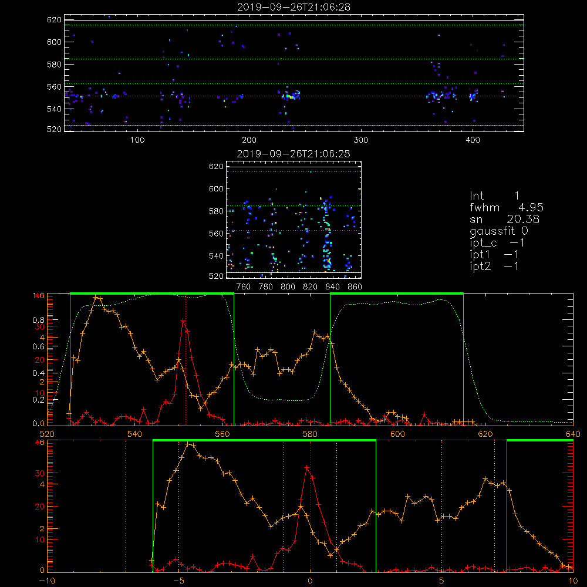Click y-axis label 540 of the wide top image
Image resolution: width=587 pixels, height=587 pixels.
(x=54, y=109)
